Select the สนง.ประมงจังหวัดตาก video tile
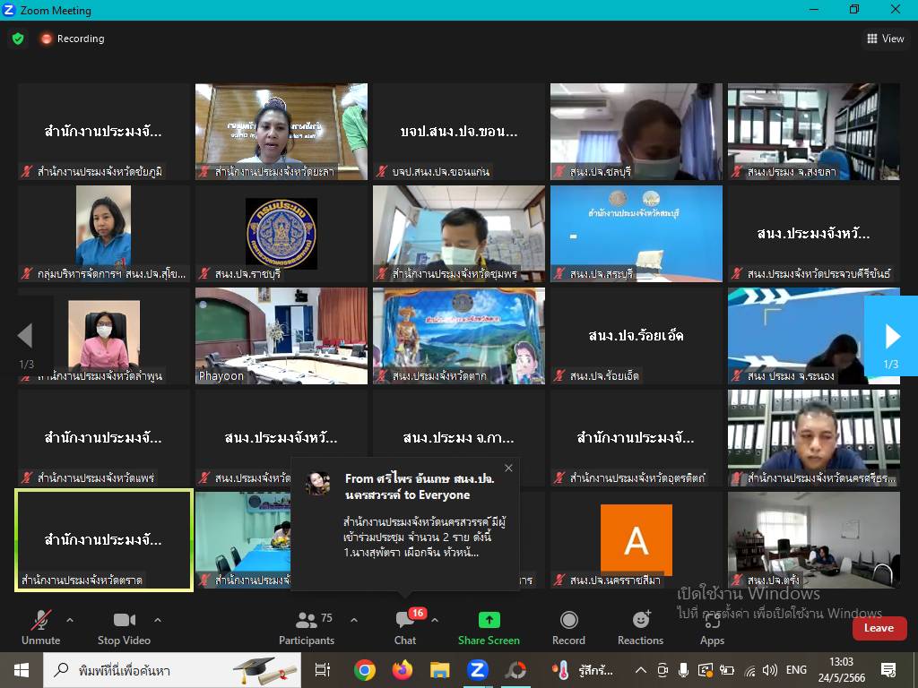Image resolution: width=918 pixels, height=688 pixels. (459, 336)
